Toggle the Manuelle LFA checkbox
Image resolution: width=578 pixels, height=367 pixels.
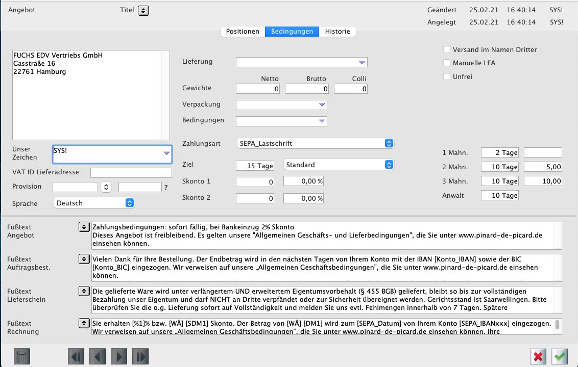coord(447,63)
